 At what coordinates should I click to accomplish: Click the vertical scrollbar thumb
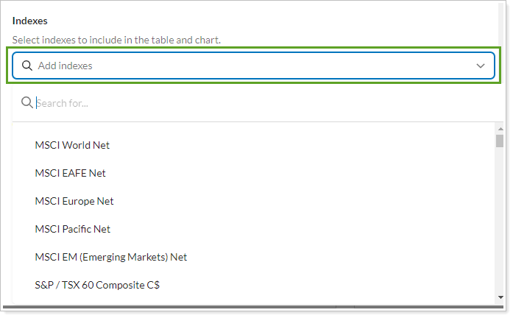tap(500, 141)
